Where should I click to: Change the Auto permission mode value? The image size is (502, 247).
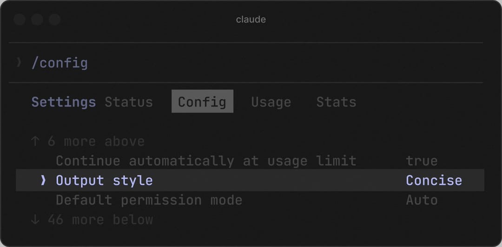(422, 200)
